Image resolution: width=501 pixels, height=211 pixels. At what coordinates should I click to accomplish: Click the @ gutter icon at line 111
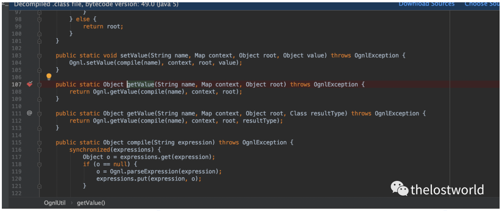coord(29,113)
